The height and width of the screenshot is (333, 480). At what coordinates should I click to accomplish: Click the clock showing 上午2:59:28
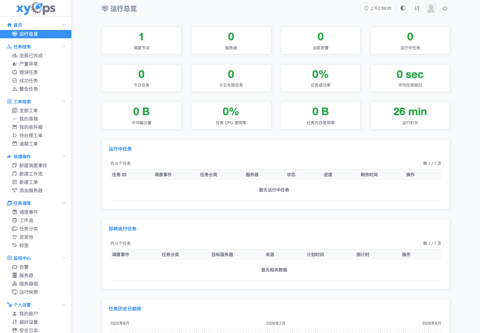point(378,8)
